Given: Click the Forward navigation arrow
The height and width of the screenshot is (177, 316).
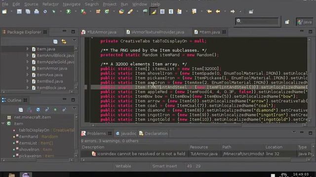Looking at the screenshot, I should pos(233,11).
